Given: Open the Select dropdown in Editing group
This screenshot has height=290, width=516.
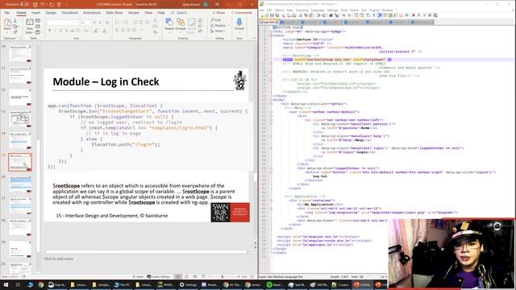Looking at the screenshot, I should [x=218, y=31].
